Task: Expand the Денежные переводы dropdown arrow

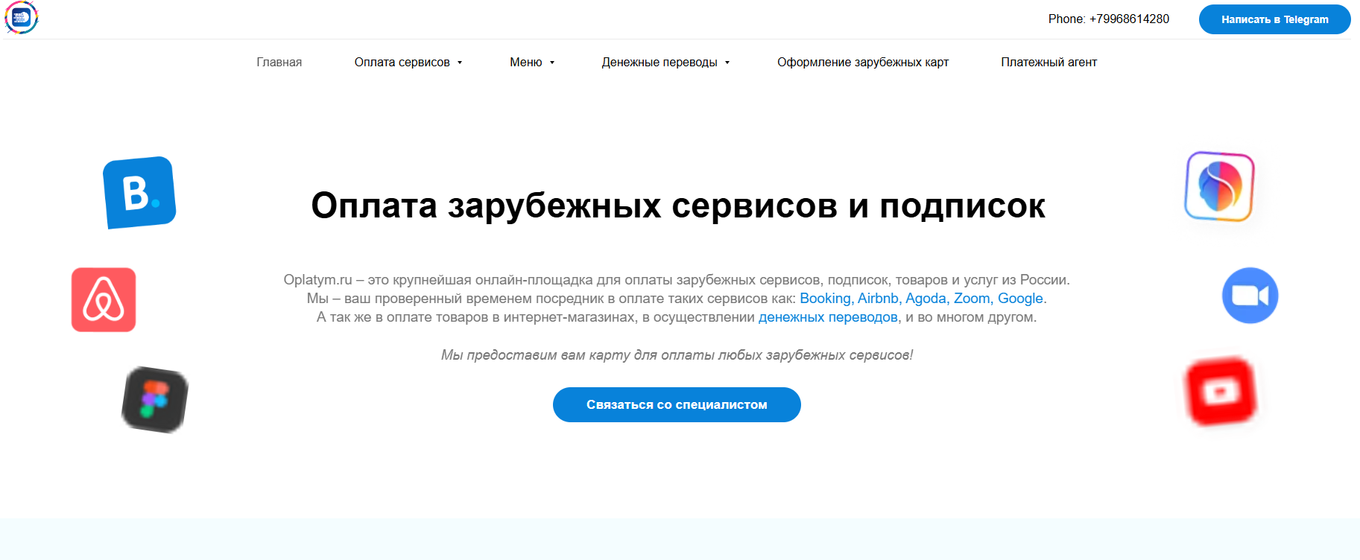Action: click(727, 63)
